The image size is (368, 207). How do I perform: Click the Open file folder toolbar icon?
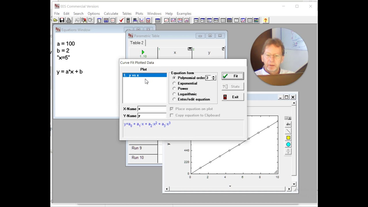click(55, 20)
